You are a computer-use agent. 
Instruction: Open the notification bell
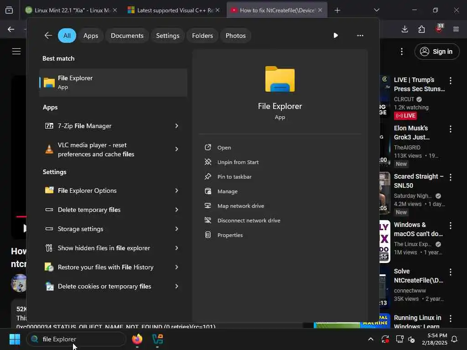(x=455, y=339)
